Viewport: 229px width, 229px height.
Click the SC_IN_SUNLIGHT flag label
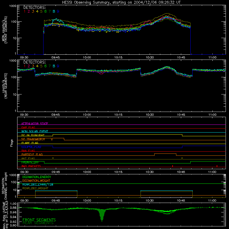pyautogui.click(x=33, y=135)
